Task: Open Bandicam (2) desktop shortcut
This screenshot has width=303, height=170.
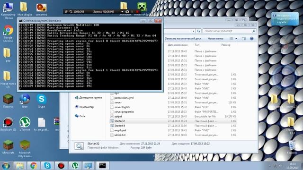Action: tap(8, 124)
